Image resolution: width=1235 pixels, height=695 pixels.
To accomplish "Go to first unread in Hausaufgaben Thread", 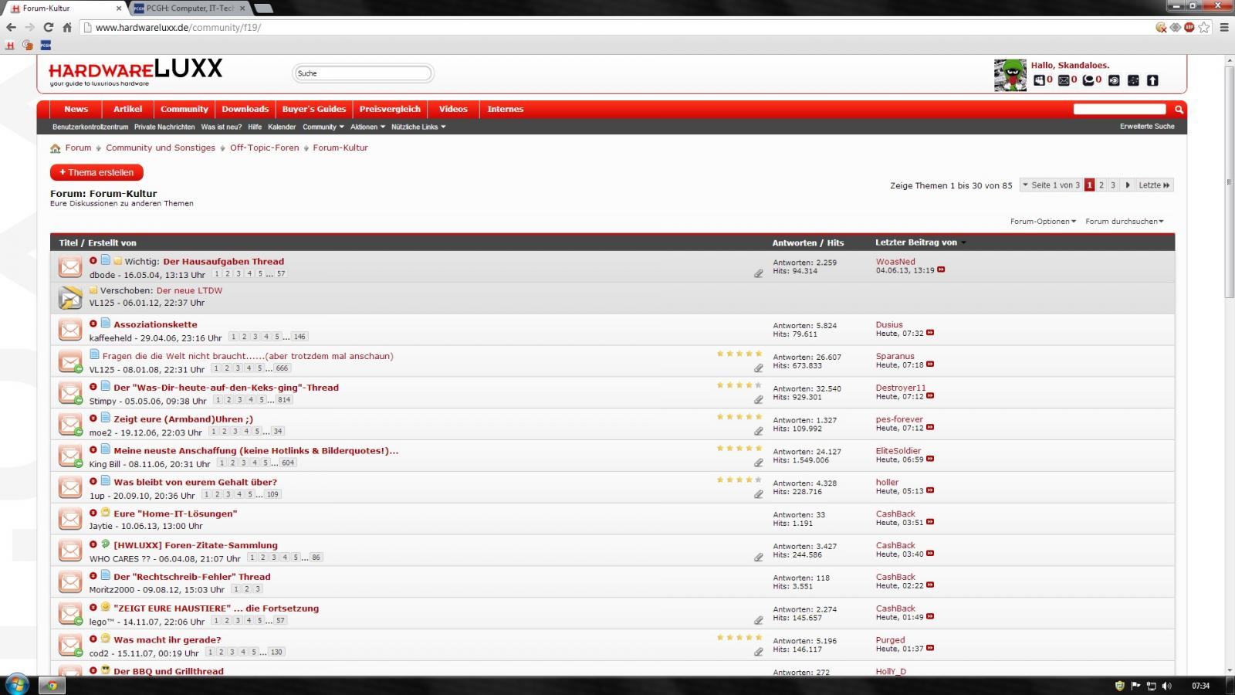I will pyautogui.click(x=93, y=260).
